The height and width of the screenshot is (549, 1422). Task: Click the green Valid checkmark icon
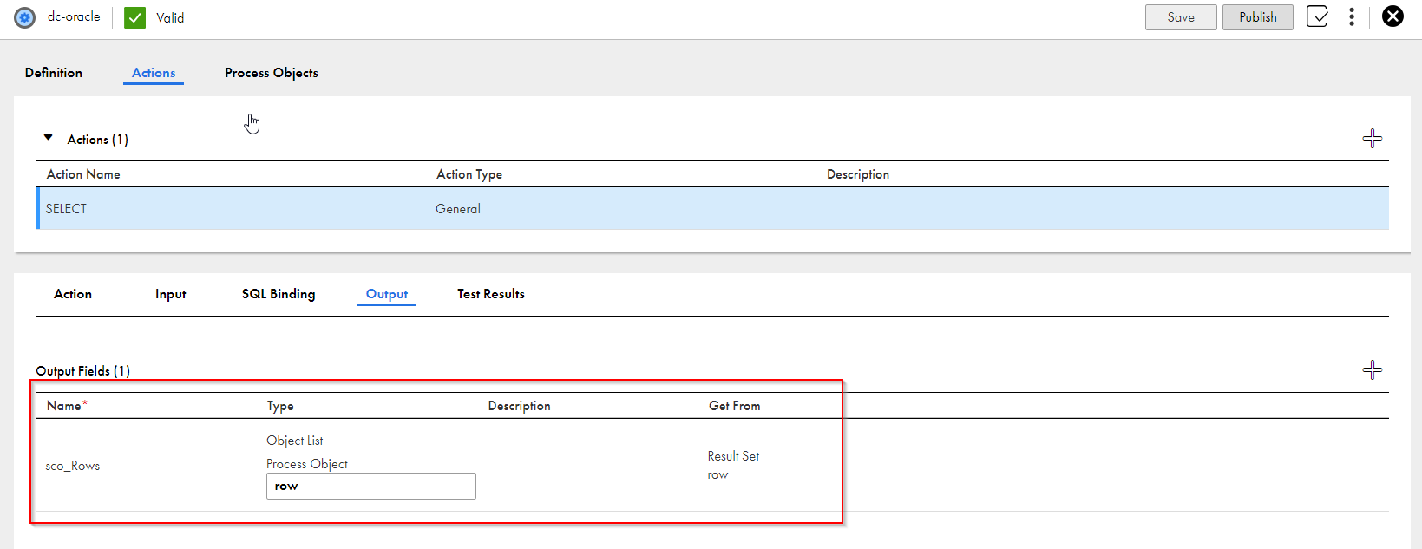pos(135,17)
